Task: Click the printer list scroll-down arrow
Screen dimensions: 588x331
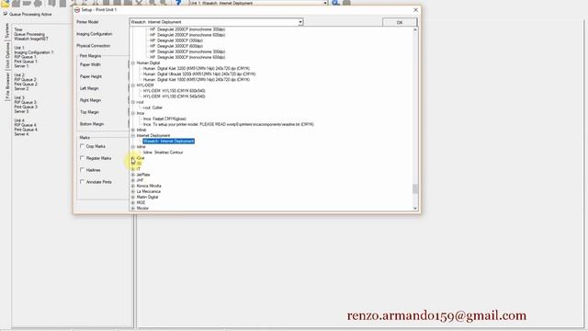Action: 415,208
